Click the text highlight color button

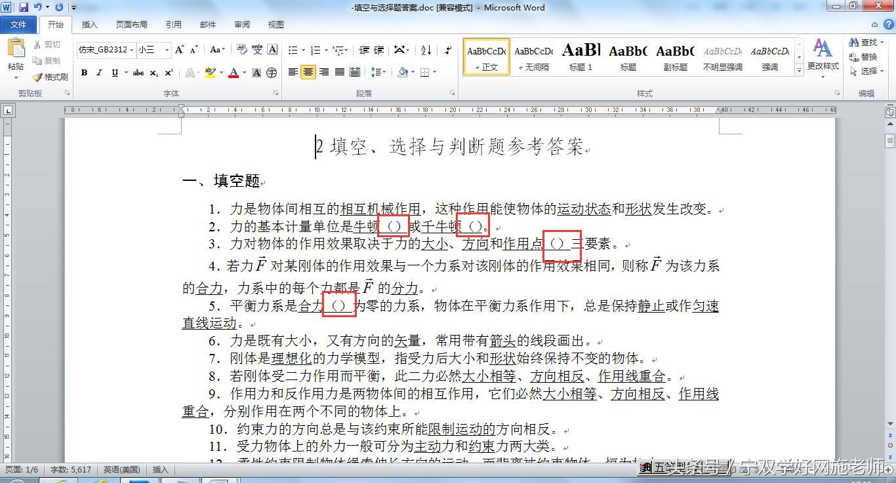pyautogui.click(x=210, y=73)
